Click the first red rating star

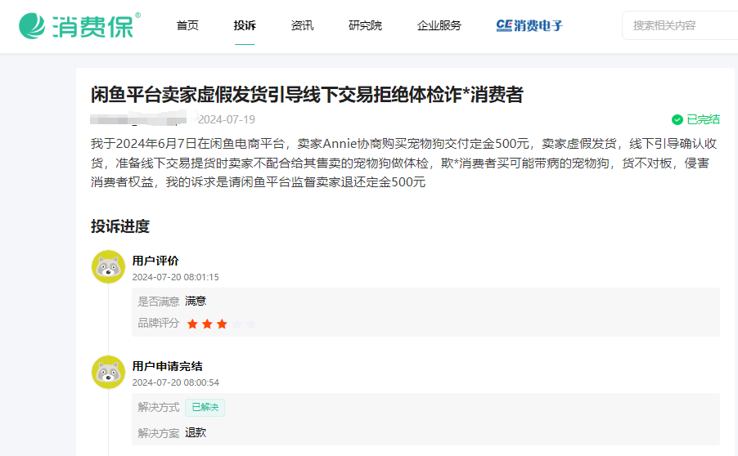coord(192,324)
